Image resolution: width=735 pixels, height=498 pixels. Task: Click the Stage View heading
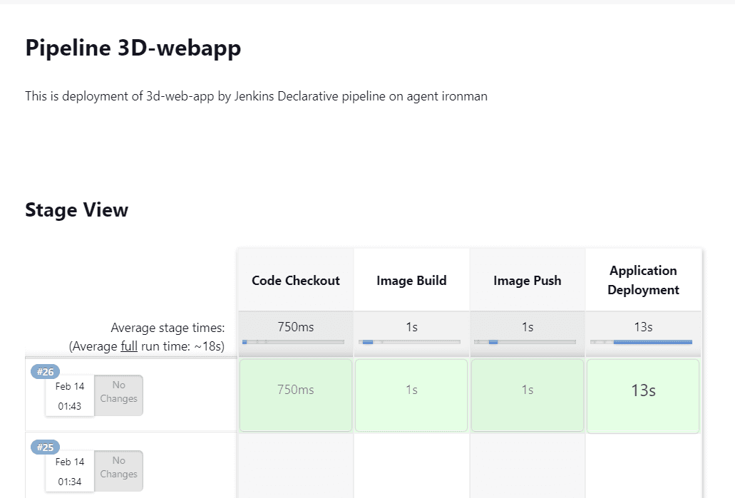click(76, 209)
